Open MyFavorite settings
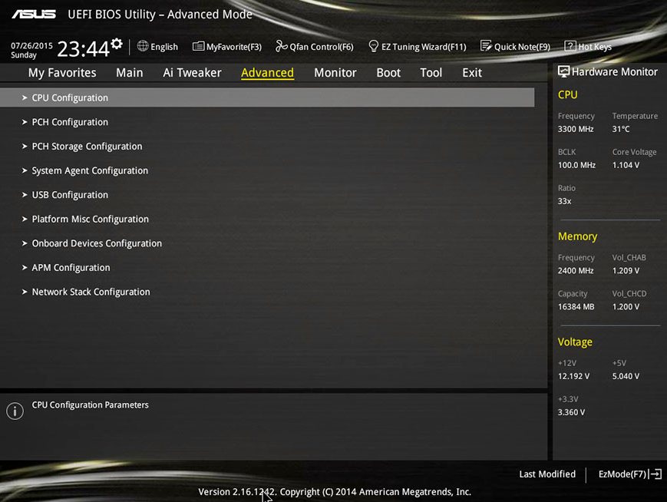 click(x=226, y=46)
